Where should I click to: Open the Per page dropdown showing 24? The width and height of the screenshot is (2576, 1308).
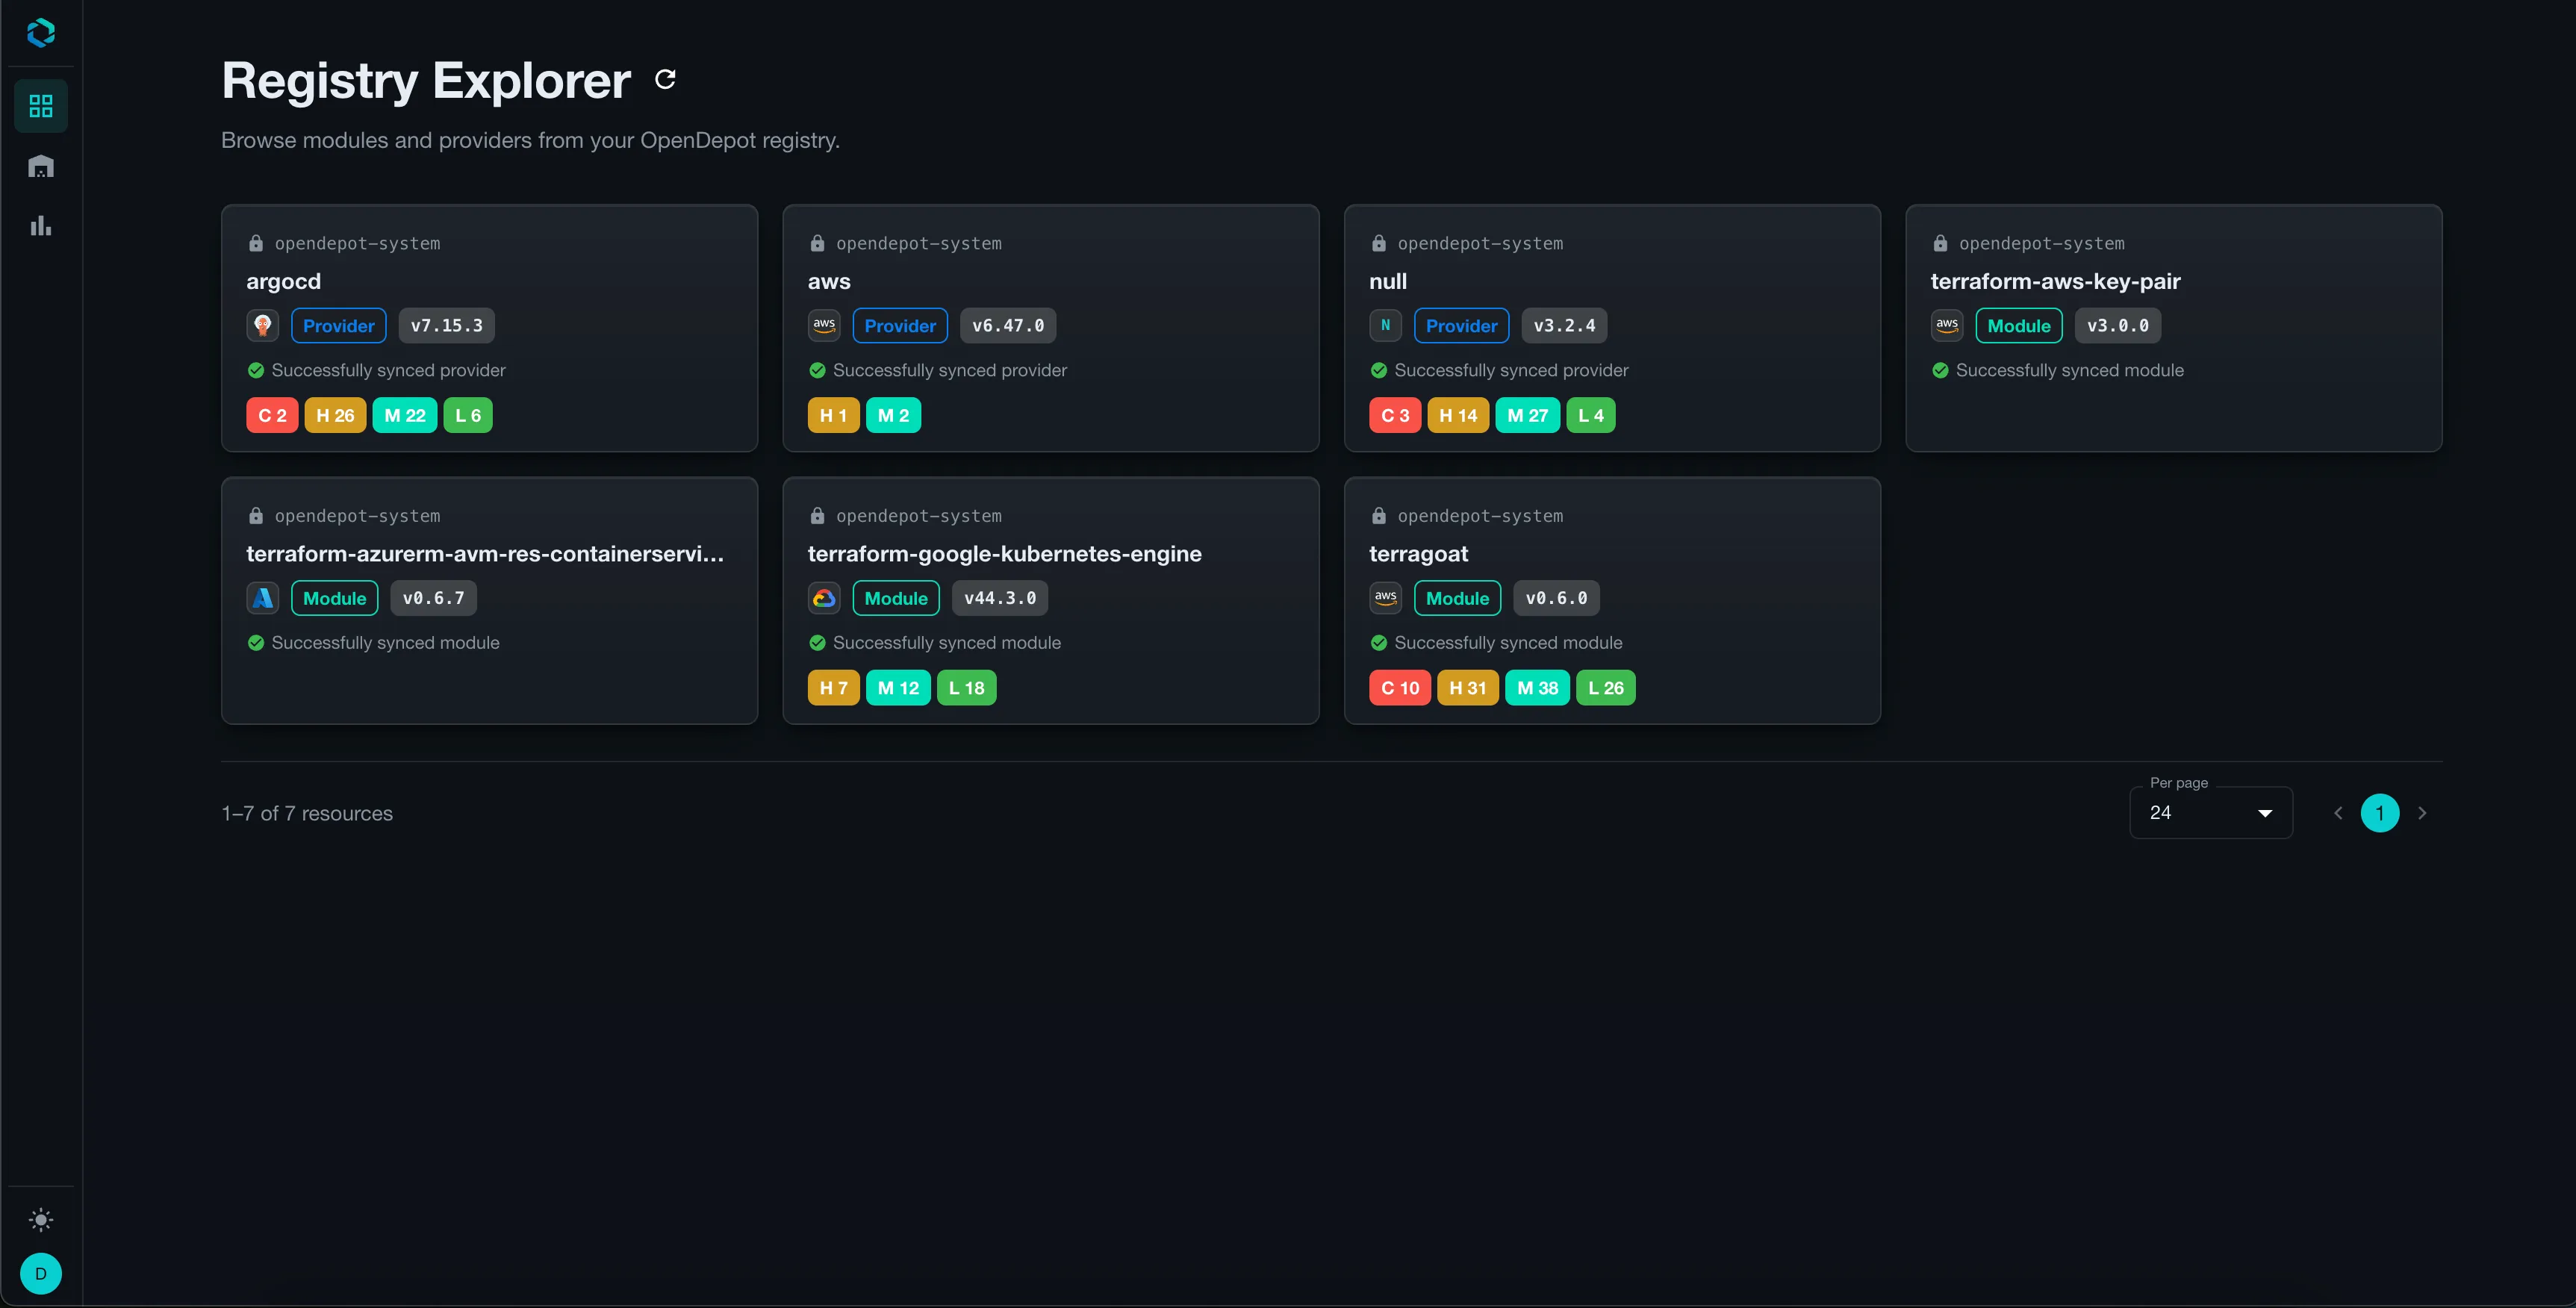coord(2211,813)
